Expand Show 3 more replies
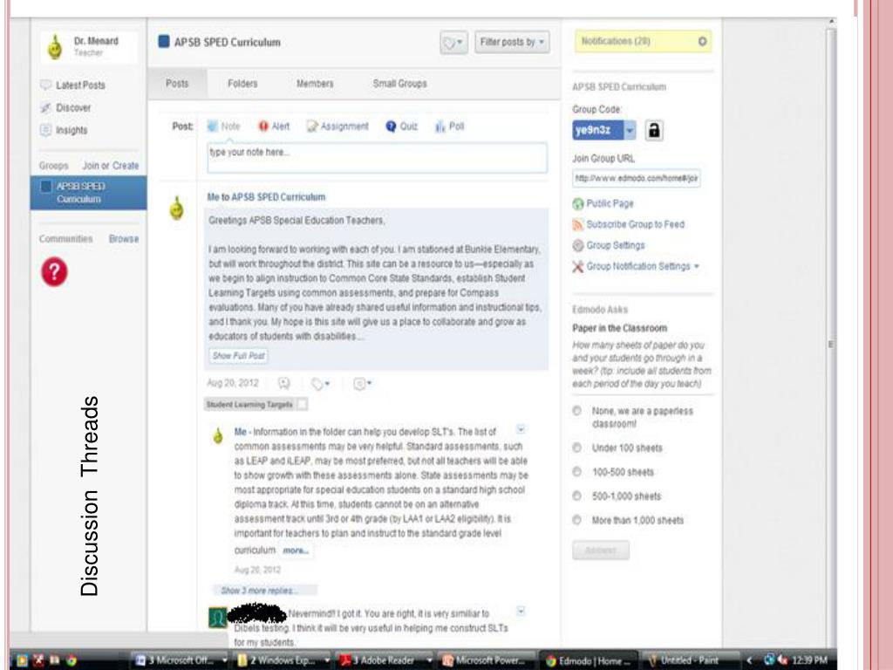This screenshot has width=893, height=670. [260, 591]
